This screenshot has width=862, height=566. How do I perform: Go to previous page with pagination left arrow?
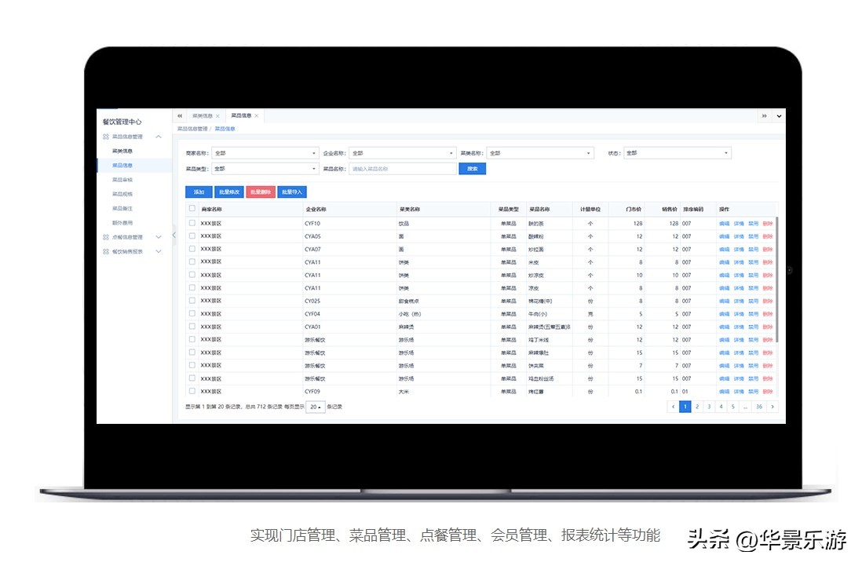[673, 407]
